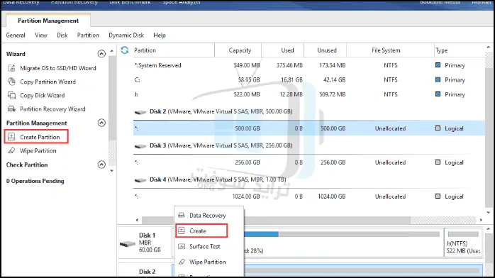Sort by the File System column header

390,50
